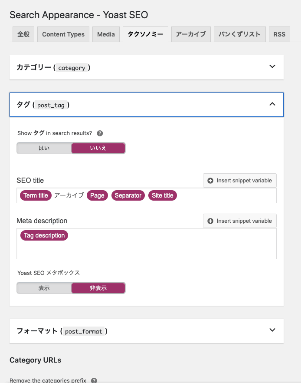Insert snippet variable for Meta description

click(239, 221)
